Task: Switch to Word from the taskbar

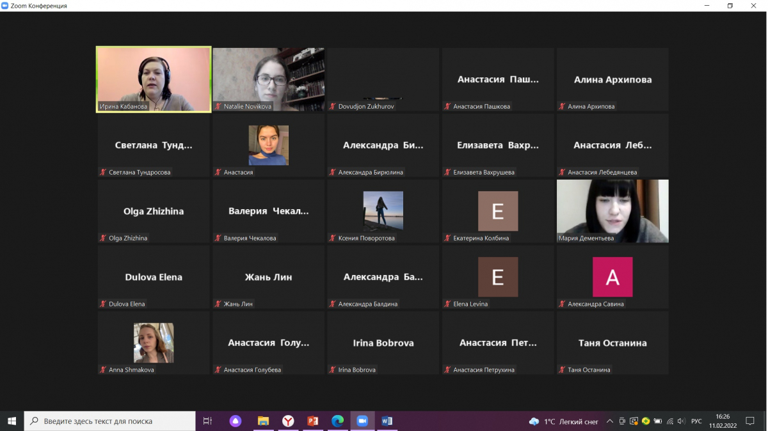Action: pos(387,421)
